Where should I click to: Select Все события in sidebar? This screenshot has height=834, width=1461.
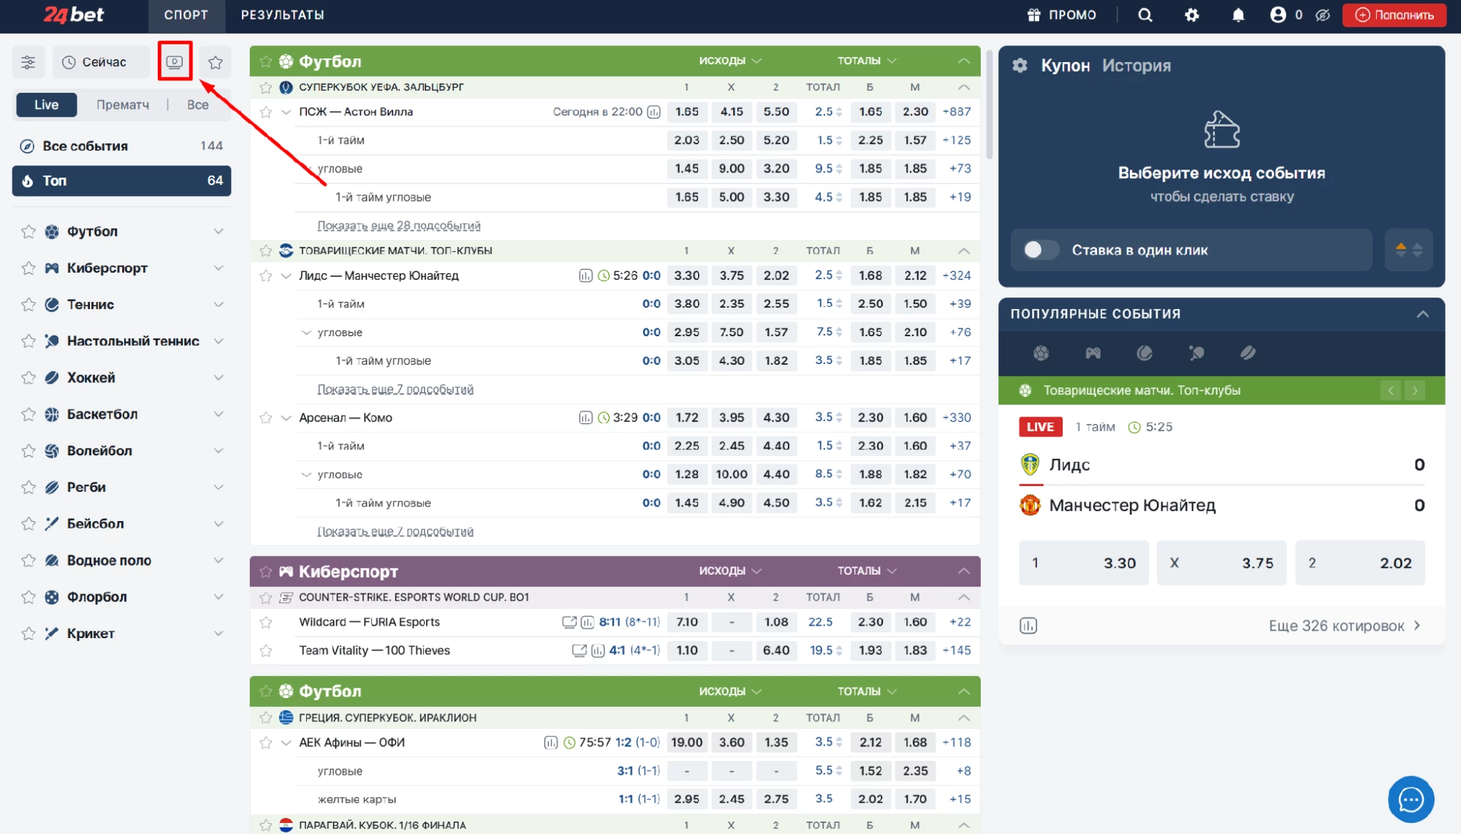(x=121, y=146)
